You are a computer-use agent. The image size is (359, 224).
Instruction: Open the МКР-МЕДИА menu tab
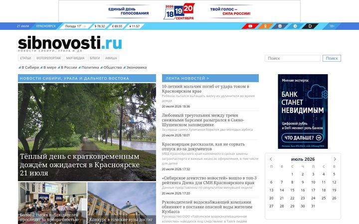75,58
